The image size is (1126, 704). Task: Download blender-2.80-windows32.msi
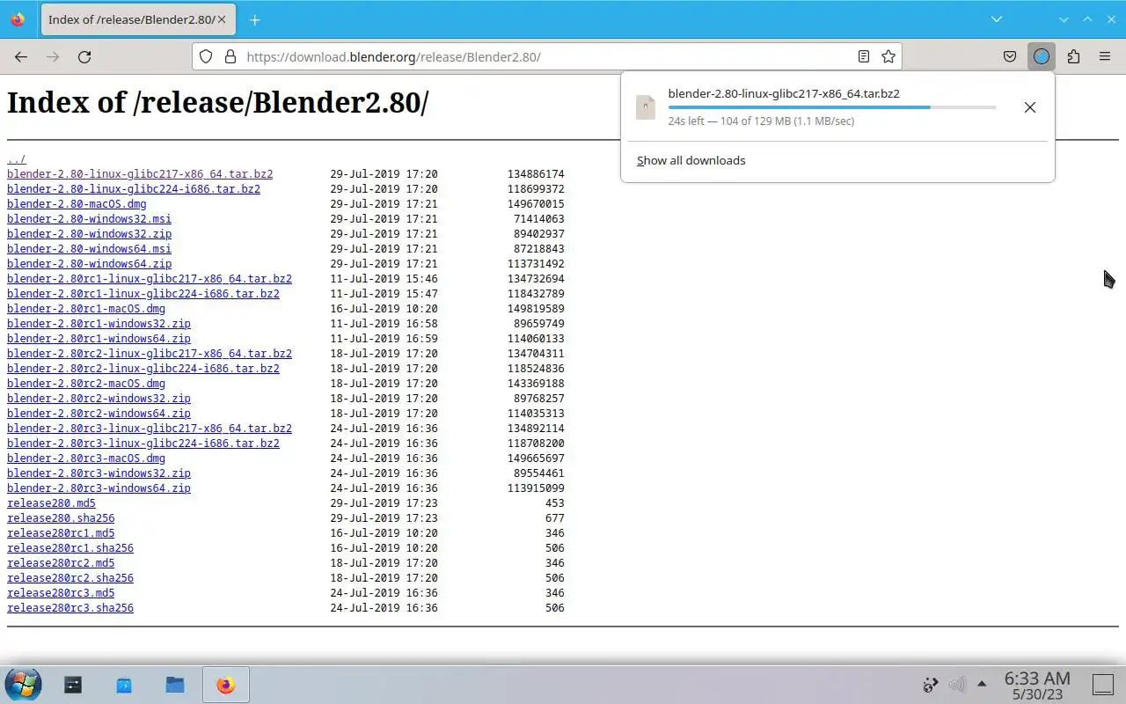(x=89, y=219)
